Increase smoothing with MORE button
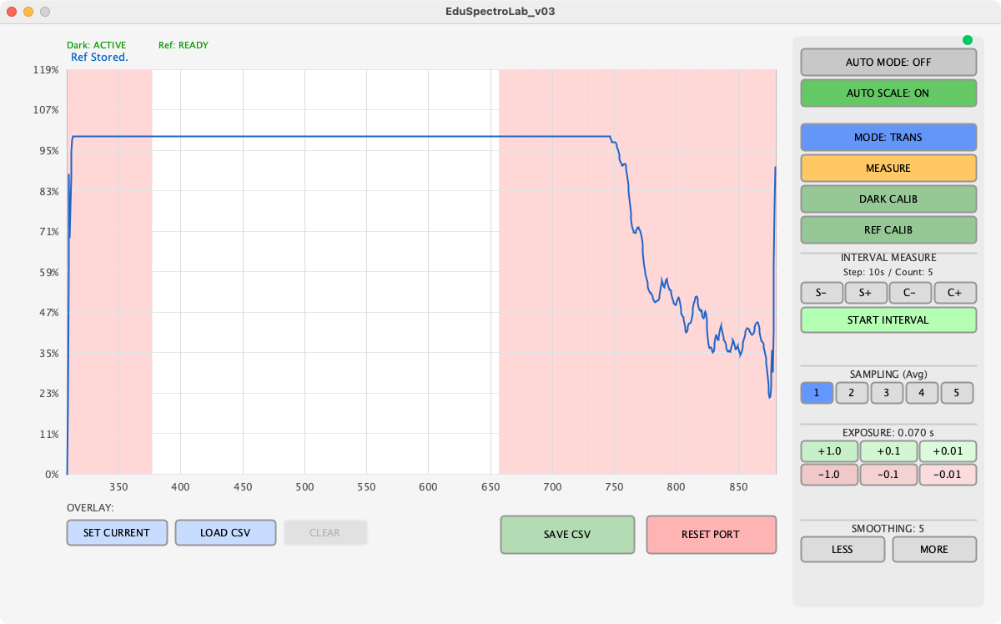Image resolution: width=1001 pixels, height=624 pixels. tap(934, 550)
